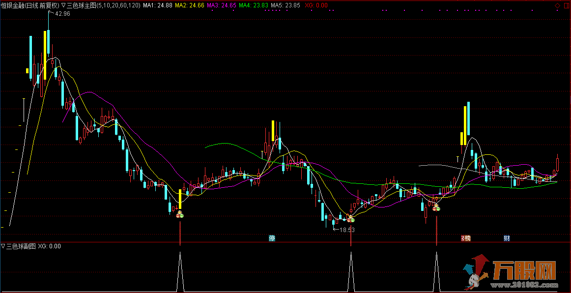Viewport: 571px width, 293px height.
Task: Click the red XG: 0.00 value in main chart
Action: click(x=316, y=5)
